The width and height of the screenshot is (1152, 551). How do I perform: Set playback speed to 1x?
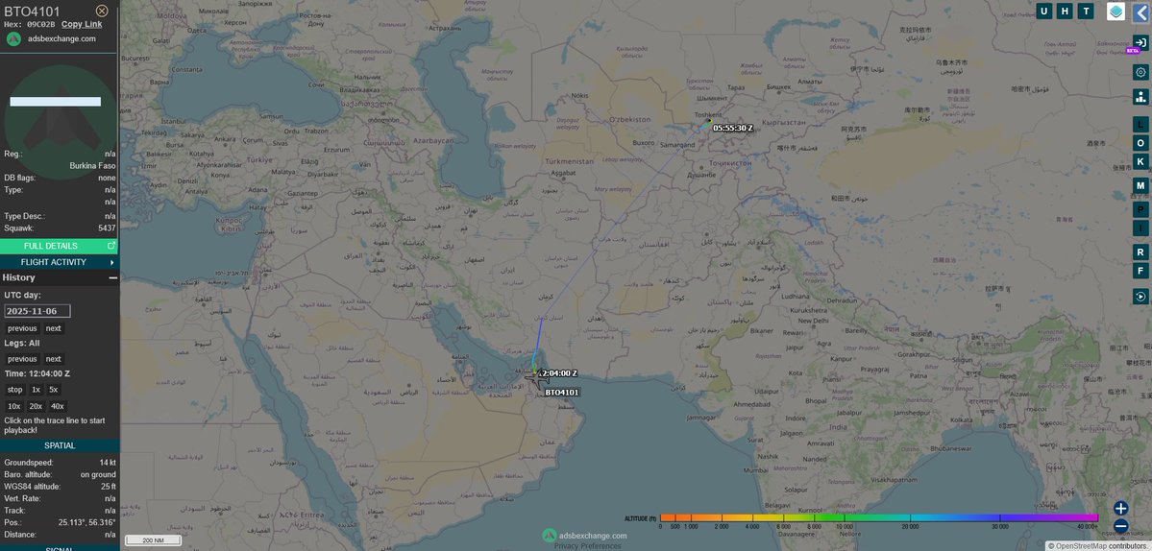(x=36, y=390)
